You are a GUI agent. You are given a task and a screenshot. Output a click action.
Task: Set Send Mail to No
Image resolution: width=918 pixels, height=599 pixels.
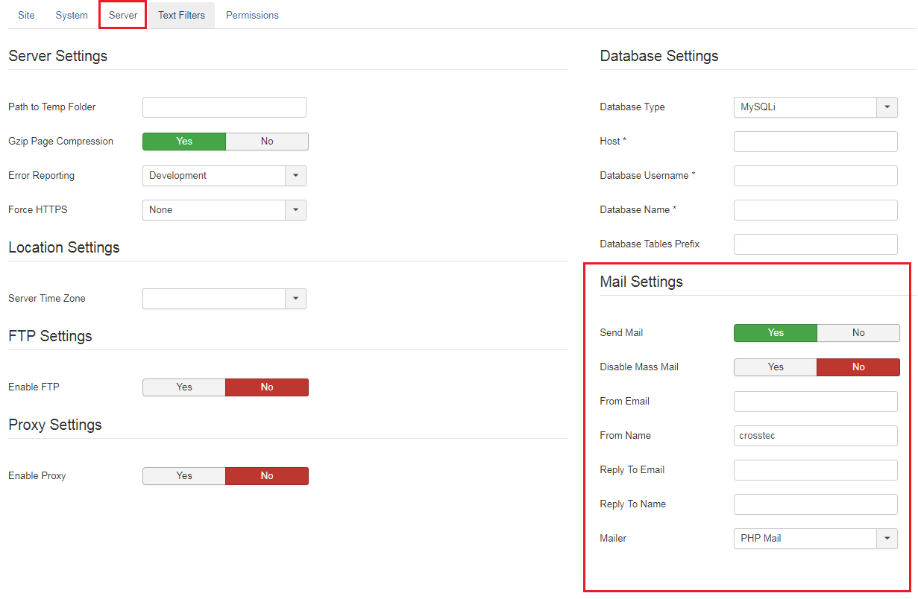858,333
